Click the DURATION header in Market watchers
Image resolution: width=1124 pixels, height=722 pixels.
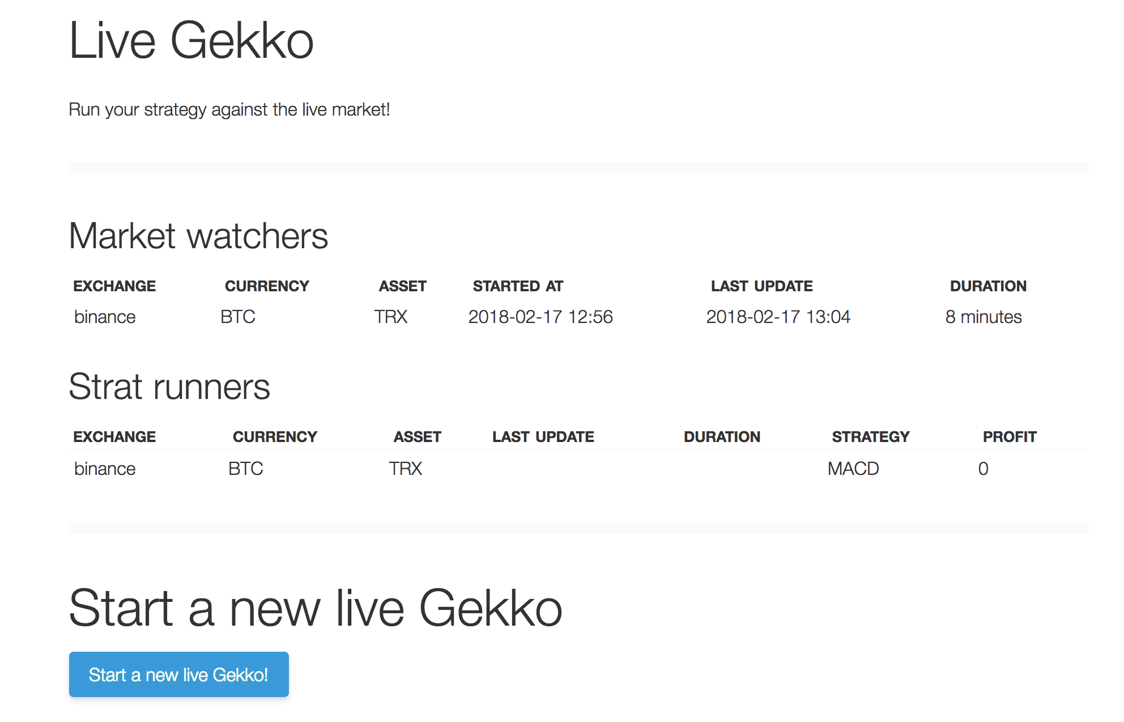pyautogui.click(x=988, y=286)
